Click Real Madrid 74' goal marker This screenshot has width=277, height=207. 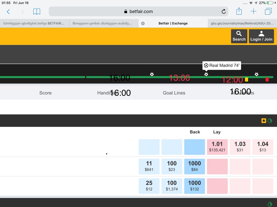(206, 74)
